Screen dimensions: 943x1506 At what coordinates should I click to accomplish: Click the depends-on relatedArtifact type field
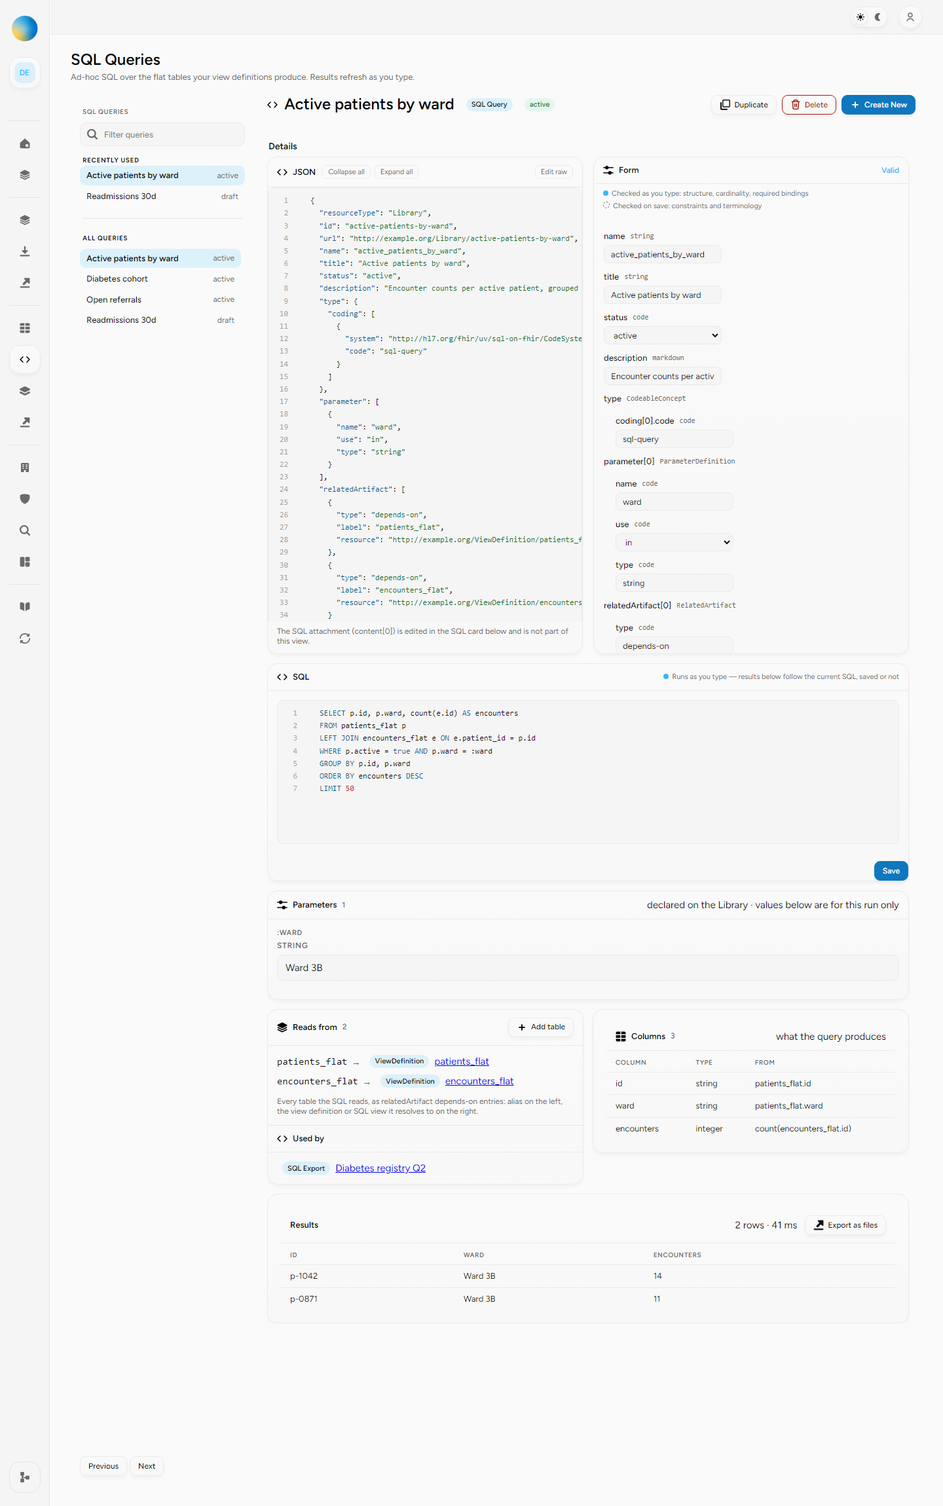coord(674,646)
